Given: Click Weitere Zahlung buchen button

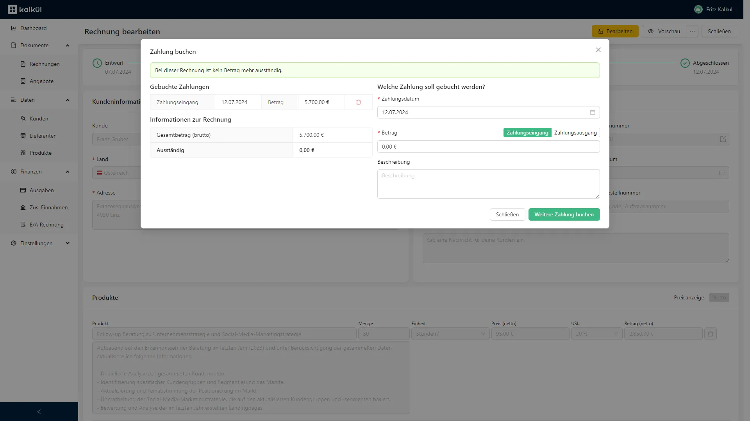Looking at the screenshot, I should (564, 214).
